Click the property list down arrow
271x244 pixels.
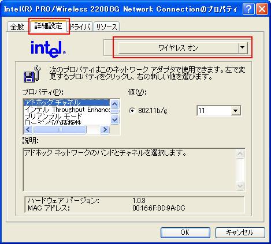pyautogui.click(x=115, y=119)
